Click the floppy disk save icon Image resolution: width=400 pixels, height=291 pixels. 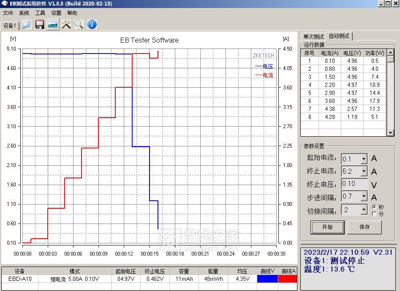coord(40,24)
